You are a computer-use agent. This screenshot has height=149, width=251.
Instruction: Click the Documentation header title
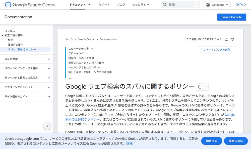(x=18, y=17)
